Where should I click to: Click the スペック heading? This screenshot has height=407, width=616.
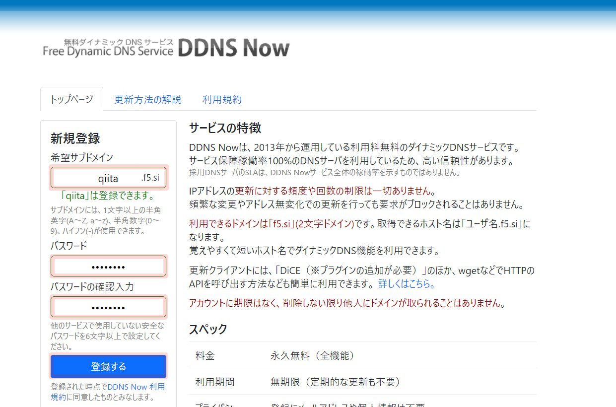click(x=208, y=329)
